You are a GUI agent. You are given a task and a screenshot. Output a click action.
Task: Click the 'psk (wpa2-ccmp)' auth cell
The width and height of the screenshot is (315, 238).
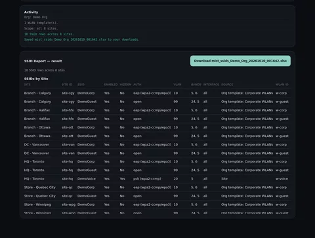coord(147,179)
